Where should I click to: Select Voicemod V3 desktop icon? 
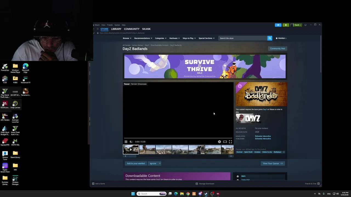pyautogui.click(x=26, y=80)
